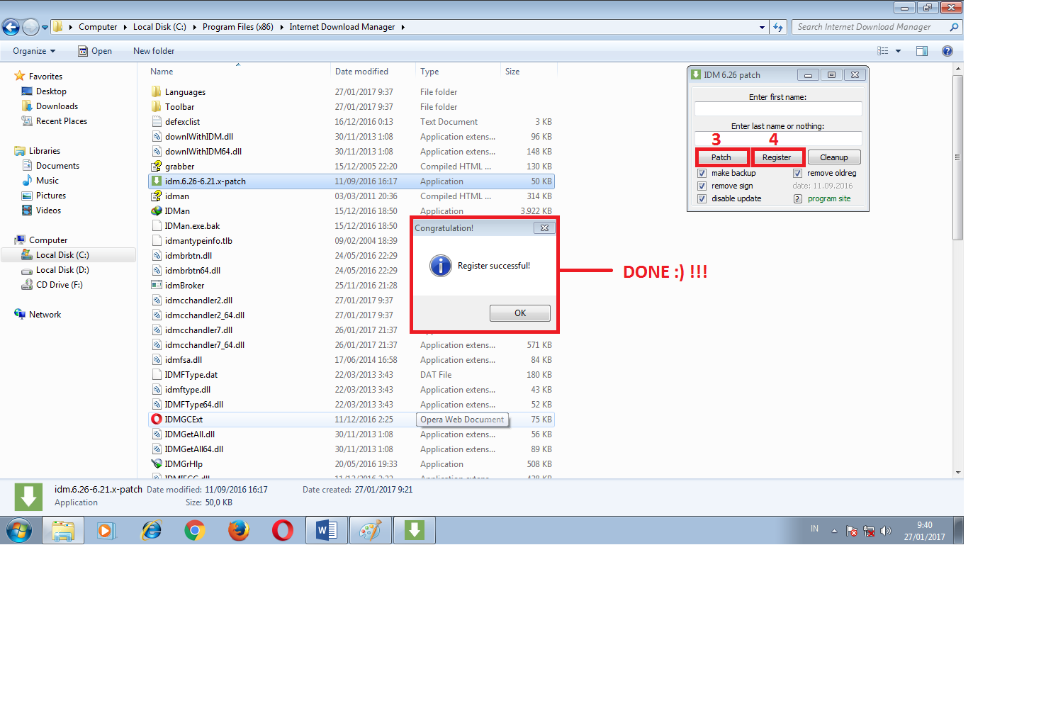1063x708 pixels.
Task: Click the Explorer Forward navigation arrow
Action: click(x=30, y=28)
